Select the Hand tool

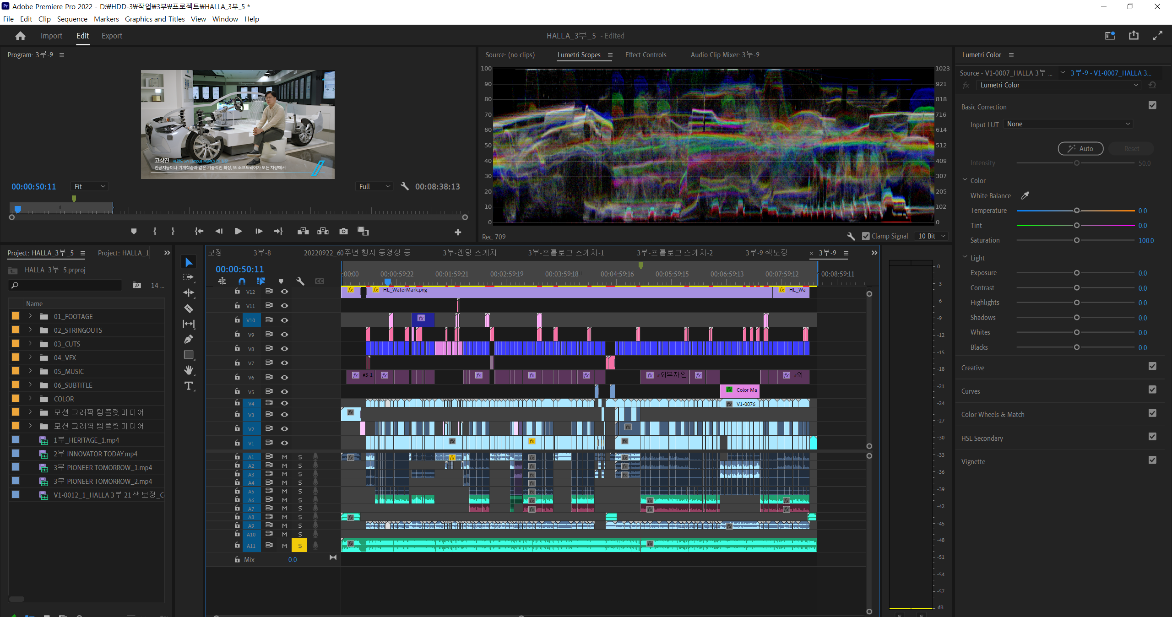tap(189, 370)
